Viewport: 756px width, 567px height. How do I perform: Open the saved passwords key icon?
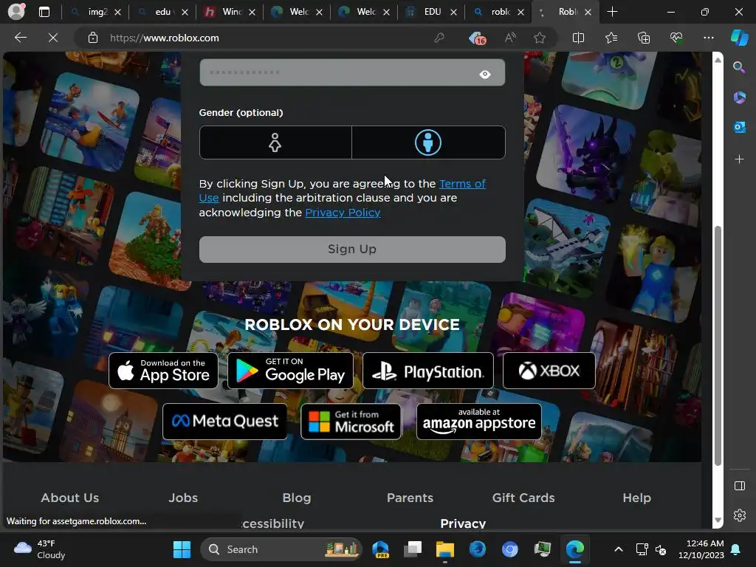[x=439, y=38]
